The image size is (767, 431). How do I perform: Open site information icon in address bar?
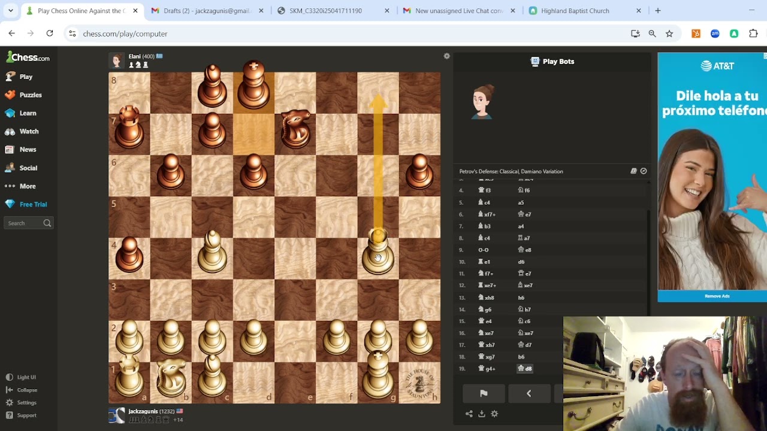(73, 34)
